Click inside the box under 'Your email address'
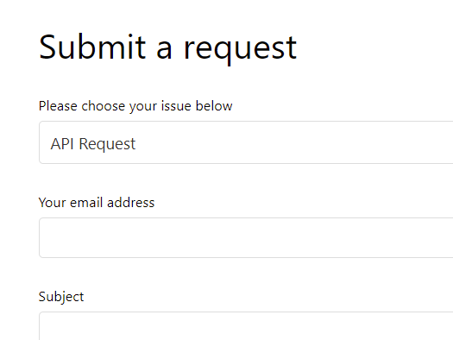Screen dimensions: 453x340 [246, 237]
